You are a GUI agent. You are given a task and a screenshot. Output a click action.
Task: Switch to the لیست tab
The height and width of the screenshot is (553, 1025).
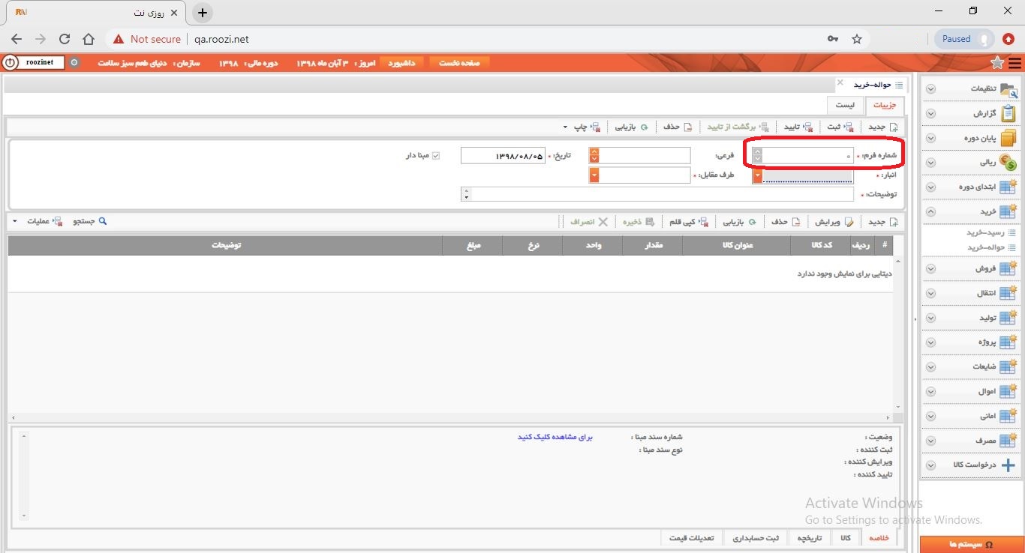point(845,106)
